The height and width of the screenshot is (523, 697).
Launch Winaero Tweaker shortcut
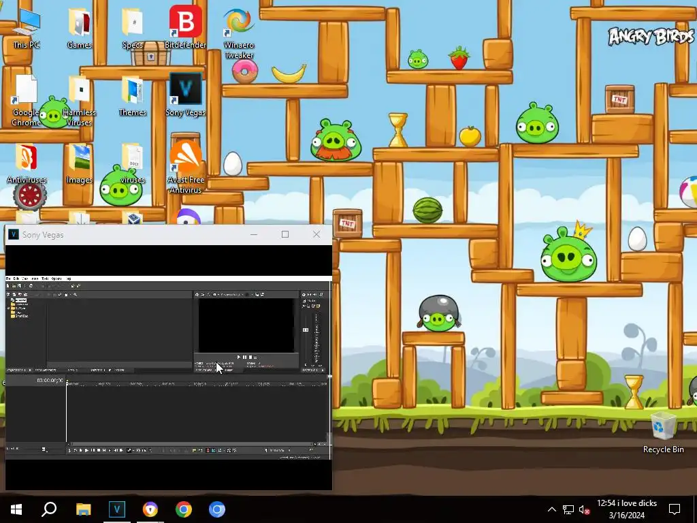point(239,32)
